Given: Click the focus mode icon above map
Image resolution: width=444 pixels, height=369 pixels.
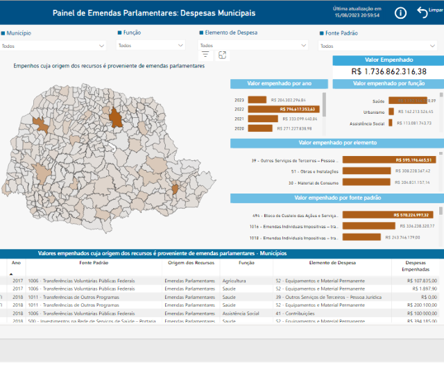Looking at the screenshot, I should 222,55.
